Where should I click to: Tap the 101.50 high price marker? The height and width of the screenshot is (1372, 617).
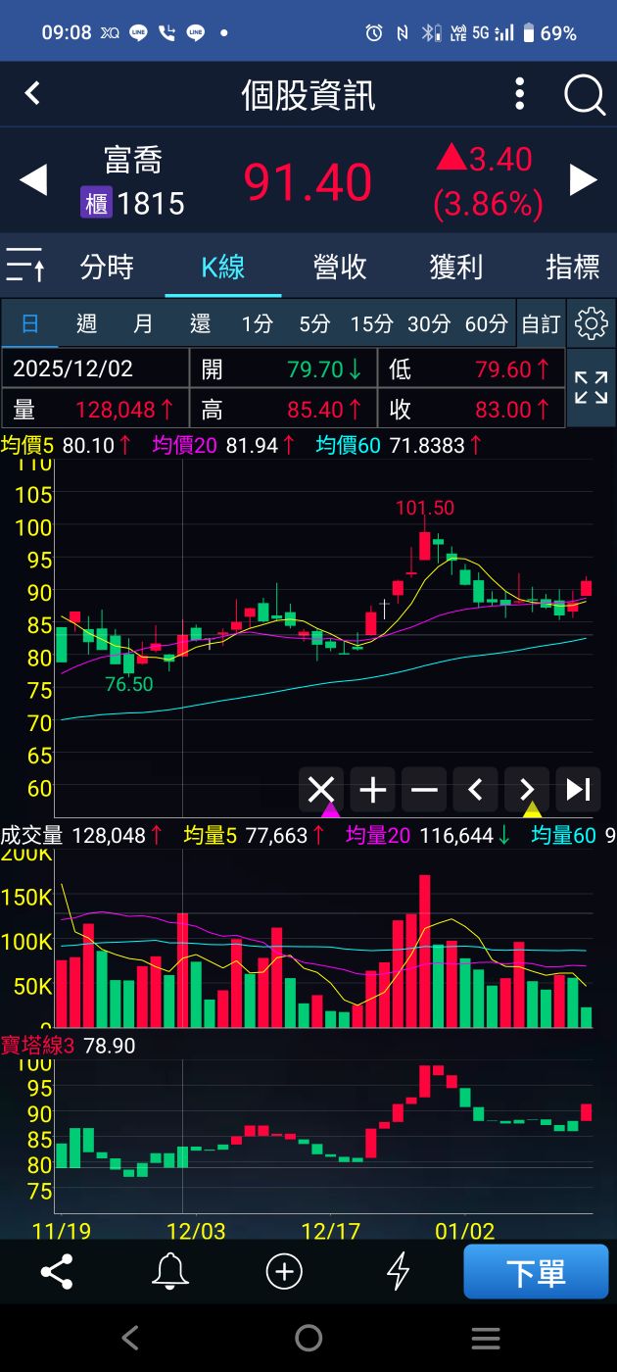[425, 508]
